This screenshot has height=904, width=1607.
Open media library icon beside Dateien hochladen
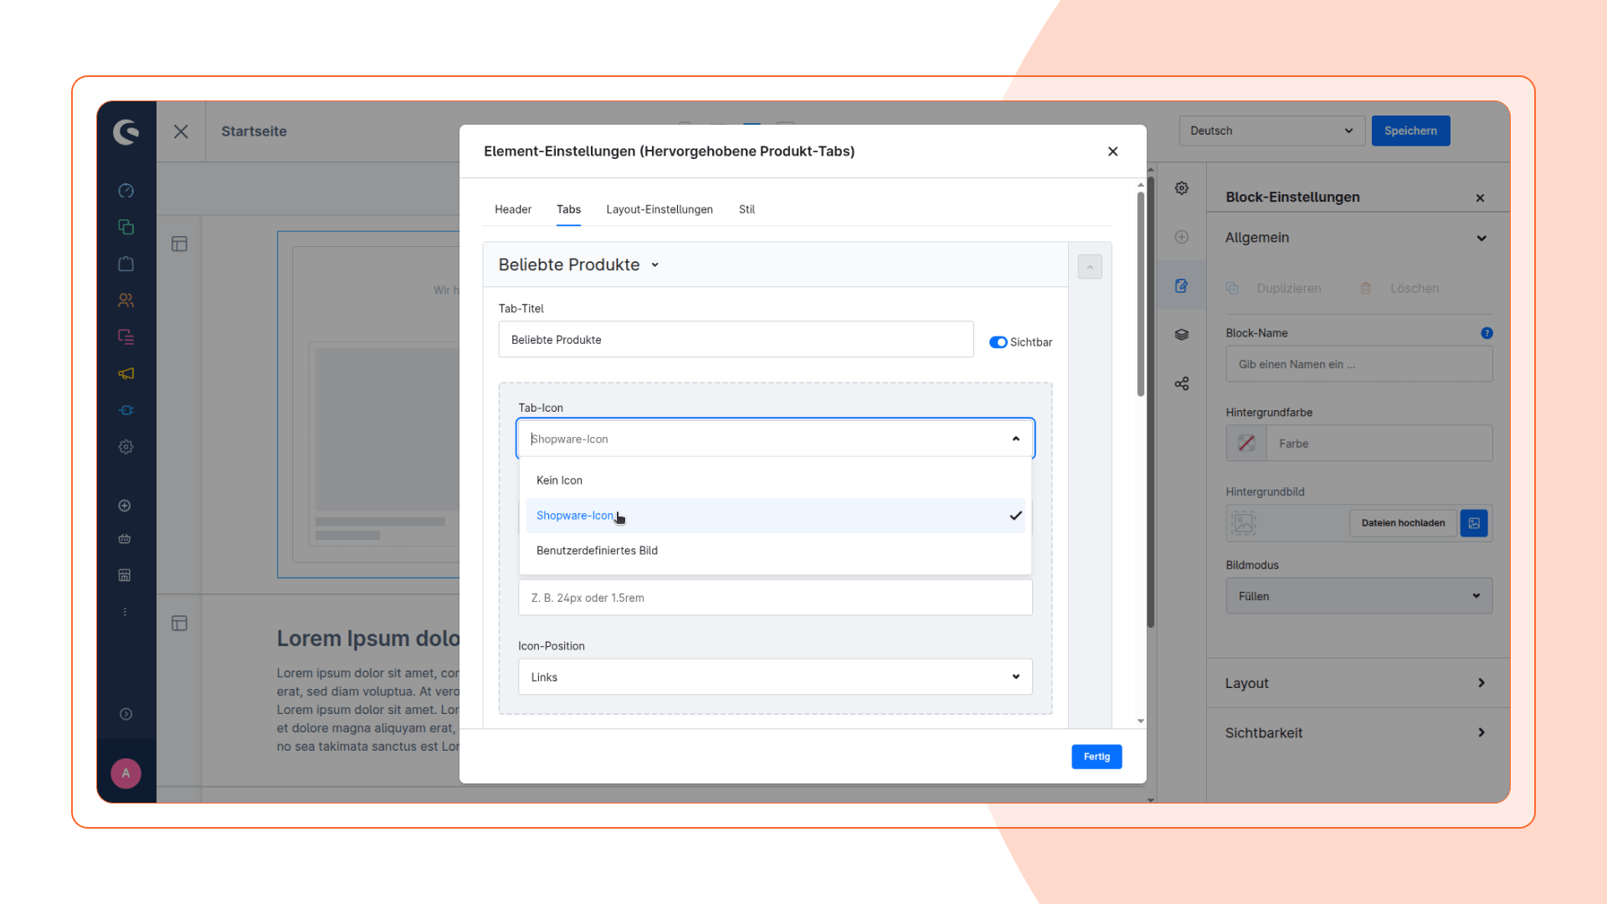point(1474,523)
